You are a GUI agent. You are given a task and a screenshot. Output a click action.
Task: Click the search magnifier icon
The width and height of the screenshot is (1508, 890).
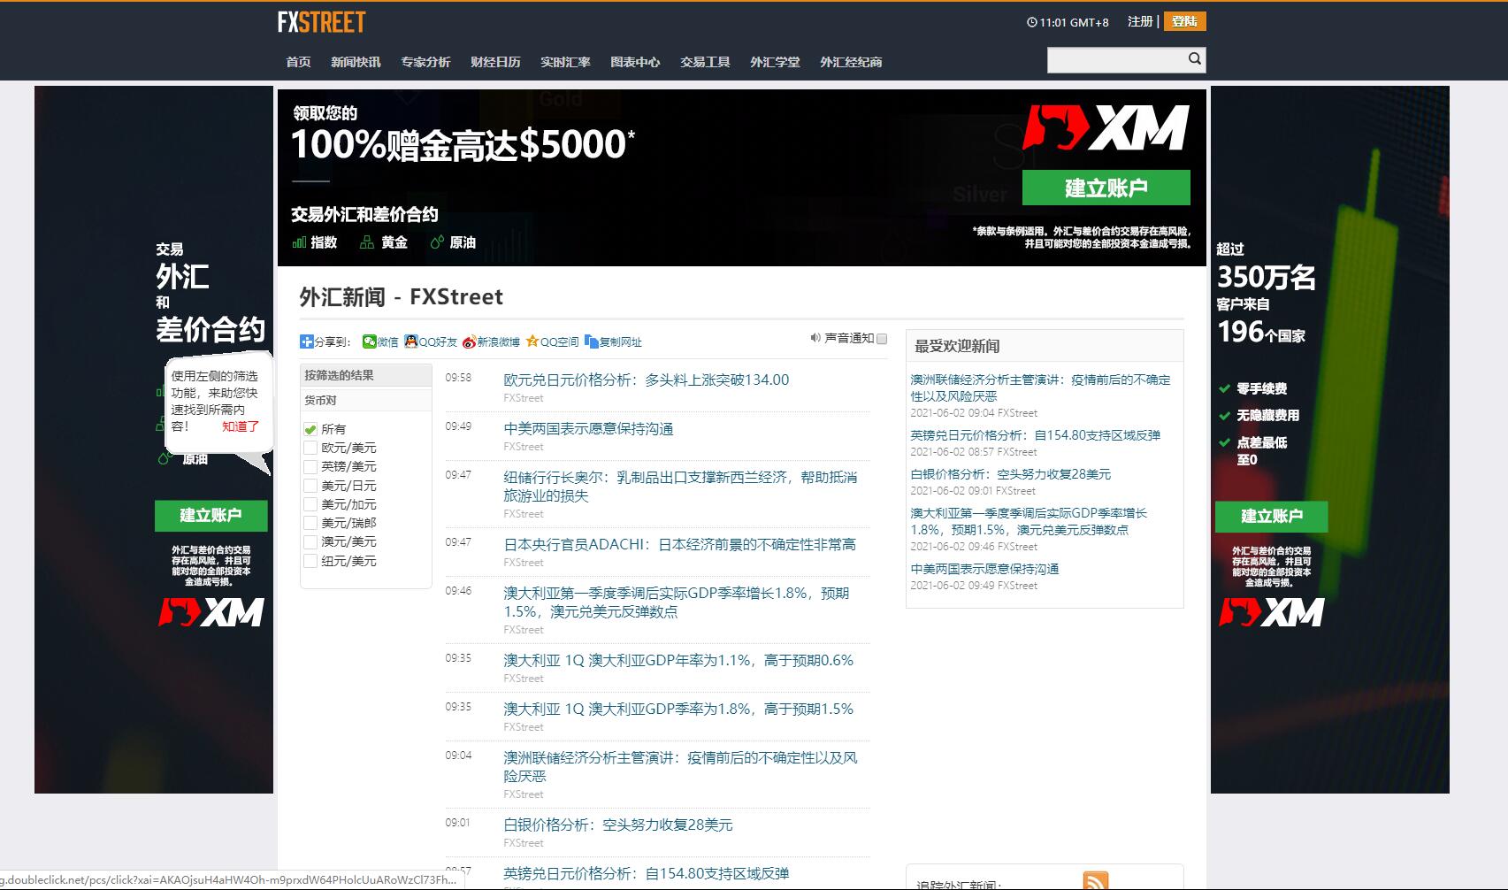pos(1194,59)
